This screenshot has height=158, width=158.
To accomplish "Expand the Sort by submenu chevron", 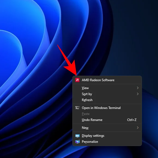I will (138, 94).
